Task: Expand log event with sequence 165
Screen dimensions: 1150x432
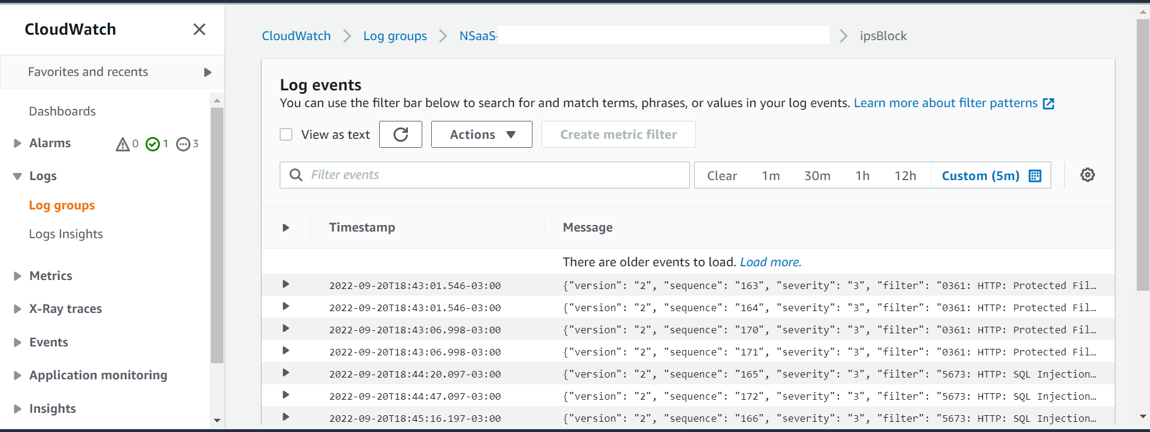Action: pyautogui.click(x=286, y=373)
